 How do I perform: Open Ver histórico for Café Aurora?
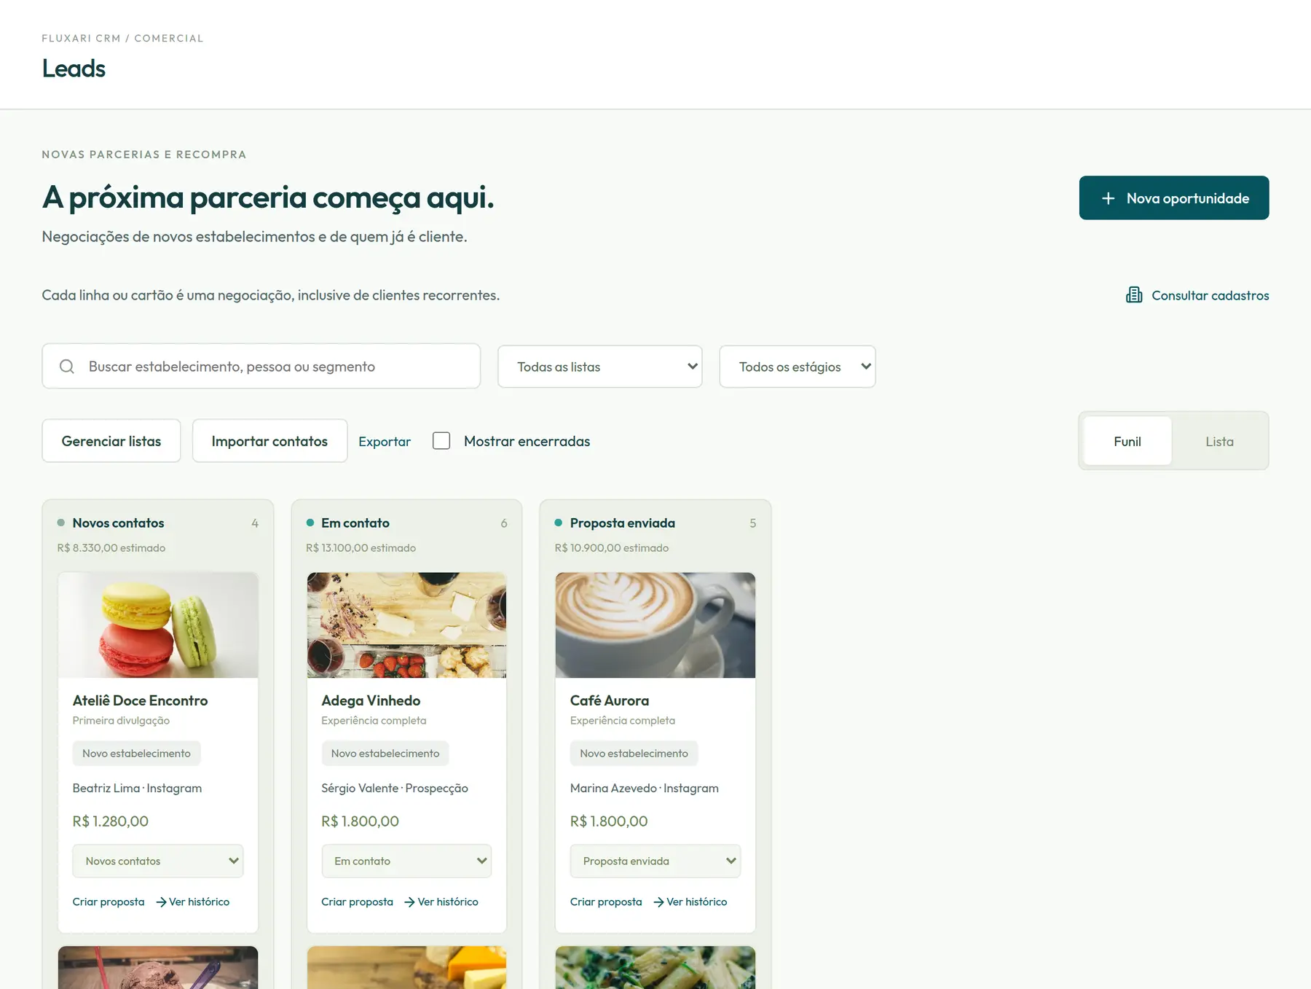pyautogui.click(x=690, y=902)
